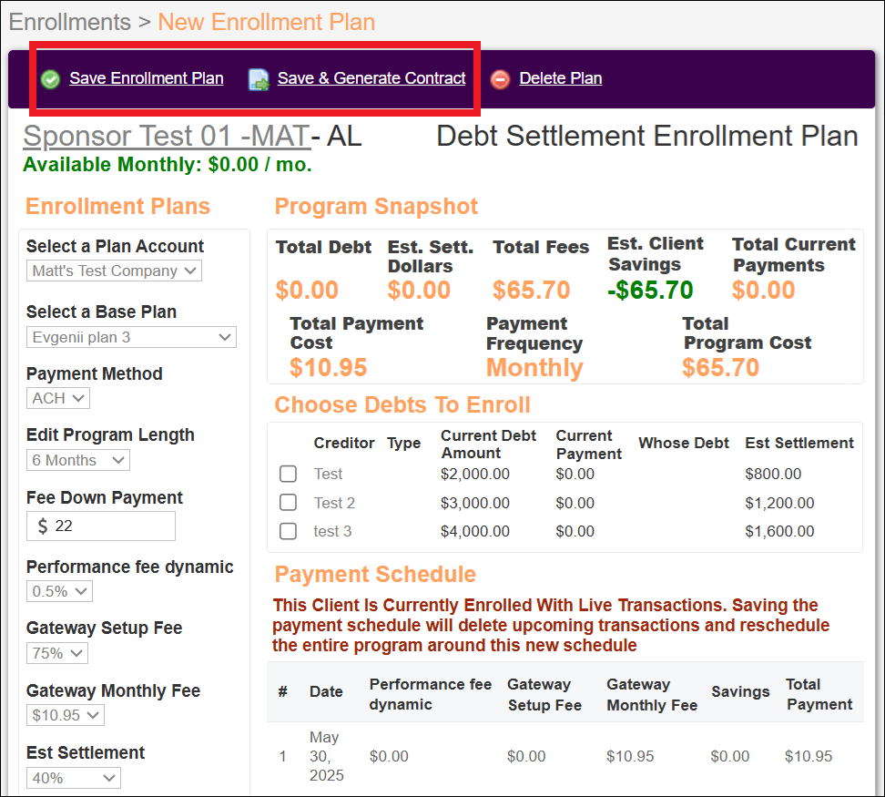Click the $65.70 Total Fees value

click(x=531, y=291)
